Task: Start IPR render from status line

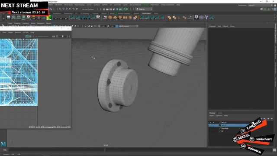Action: click(111, 9)
